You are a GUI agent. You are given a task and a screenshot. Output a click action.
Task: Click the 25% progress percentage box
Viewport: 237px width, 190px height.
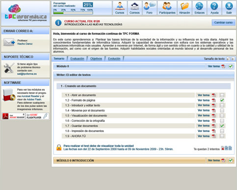pos(88,5)
